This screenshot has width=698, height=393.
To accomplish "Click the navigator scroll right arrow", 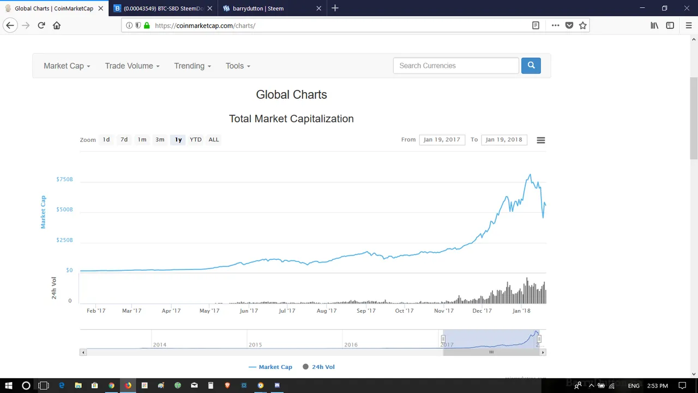I will coord(543,352).
